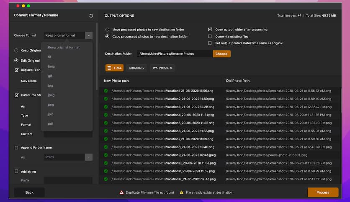
Task: Click green check icon for Vacation2 row
Action: pyautogui.click(x=106, y=99)
